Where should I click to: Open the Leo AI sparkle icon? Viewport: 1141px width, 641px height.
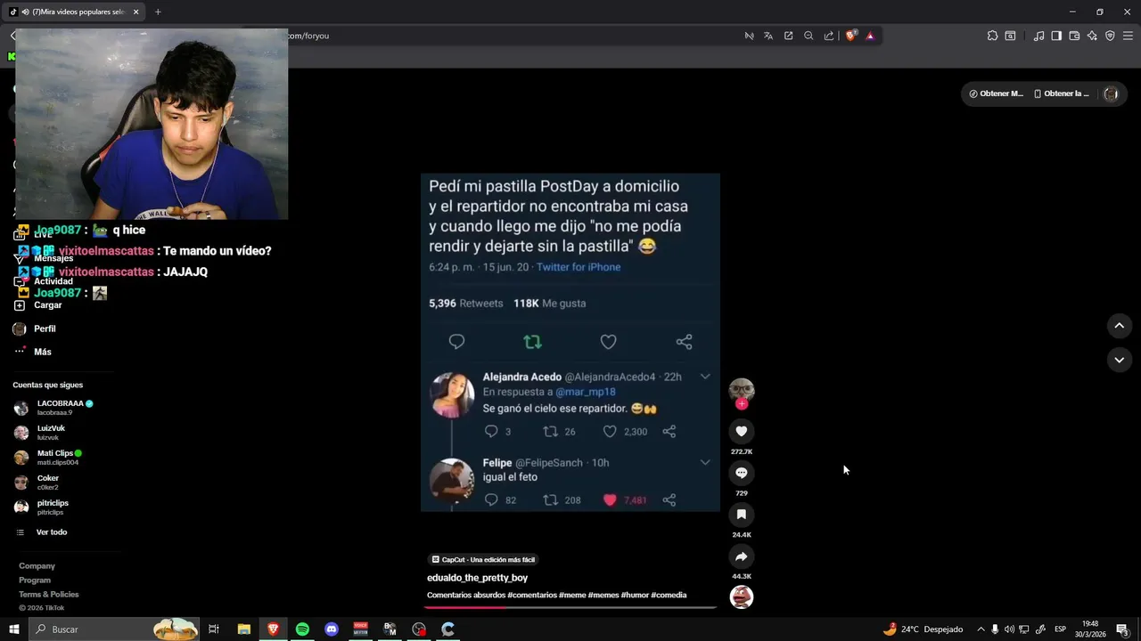1092,36
